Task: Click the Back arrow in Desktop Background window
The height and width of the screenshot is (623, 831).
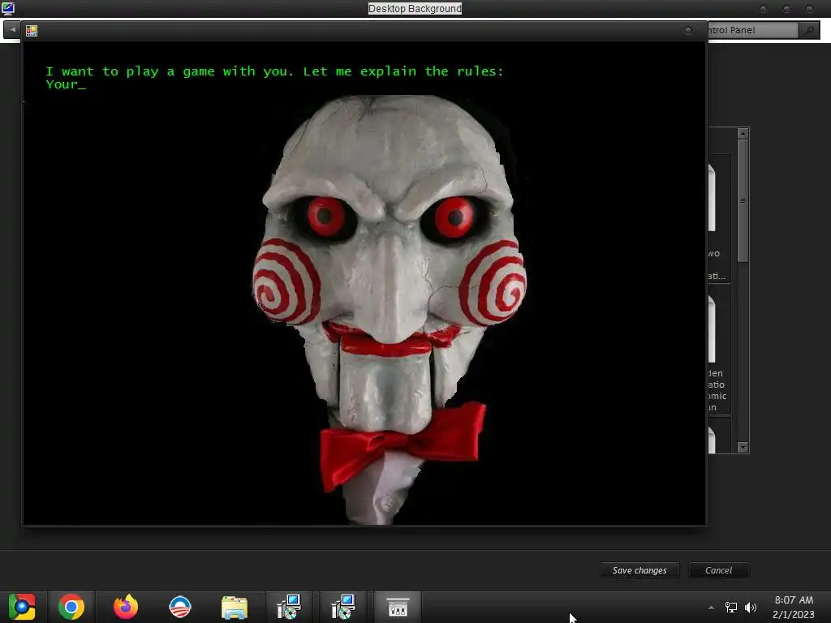Action: point(11,30)
